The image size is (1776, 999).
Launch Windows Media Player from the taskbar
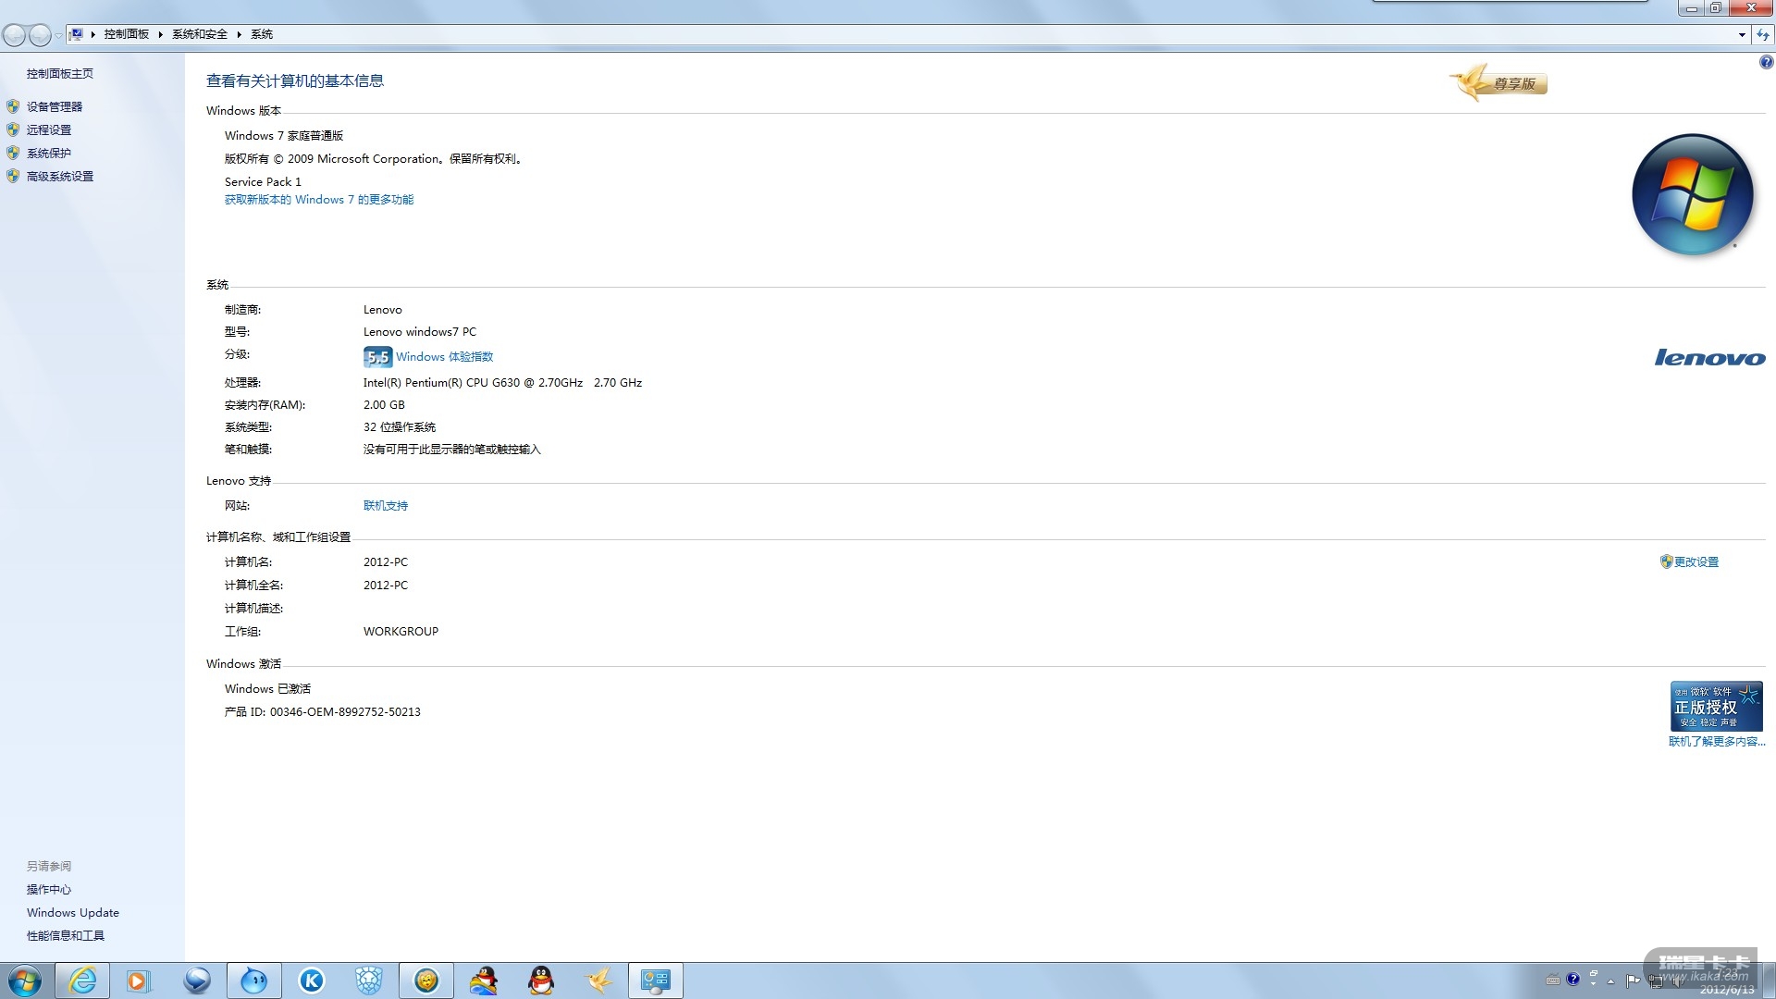pos(138,980)
